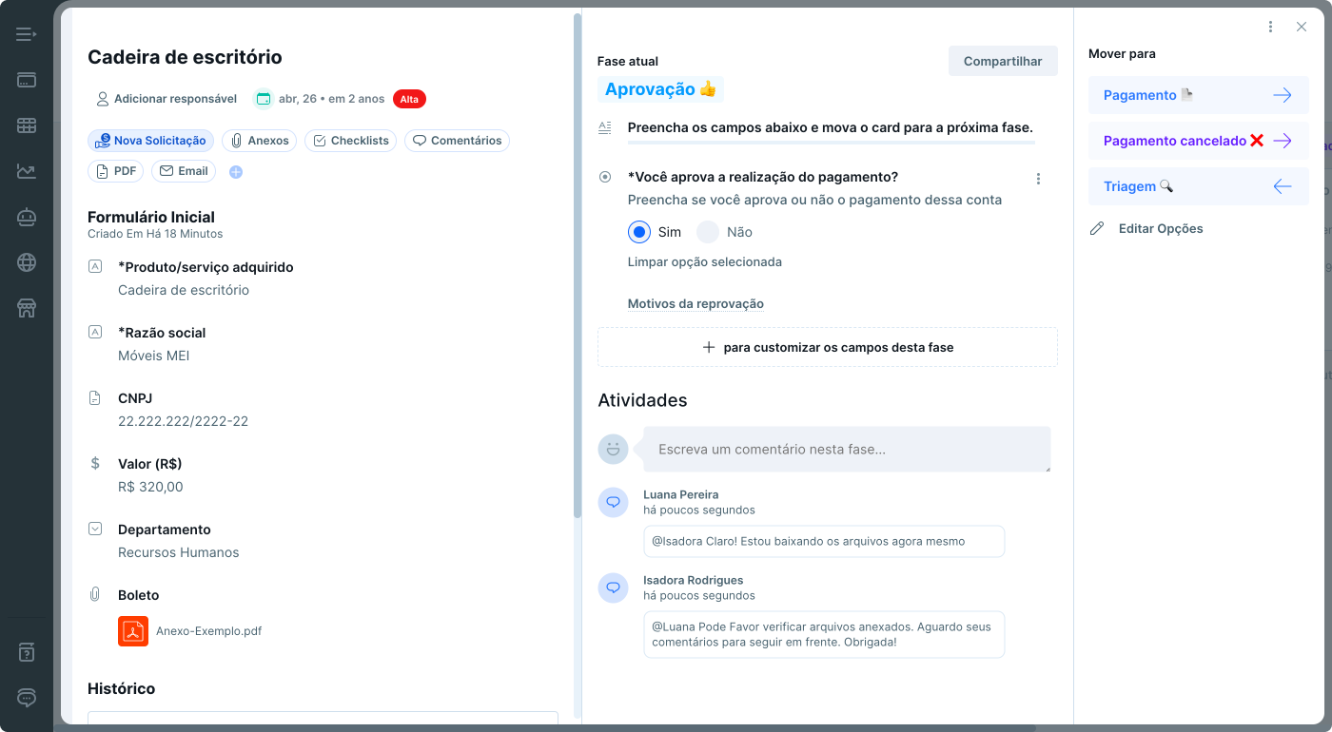Select the "Não" radio option
The height and width of the screenshot is (732, 1332).
(x=708, y=232)
